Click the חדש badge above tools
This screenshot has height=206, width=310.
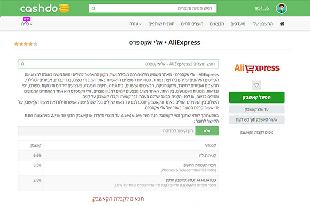point(27,19)
